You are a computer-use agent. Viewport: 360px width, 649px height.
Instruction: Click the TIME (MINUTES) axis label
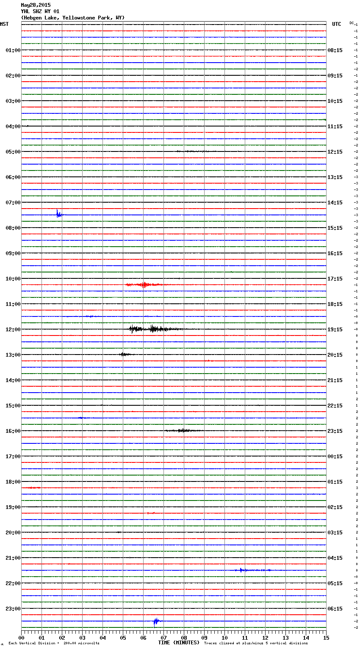coord(178,643)
